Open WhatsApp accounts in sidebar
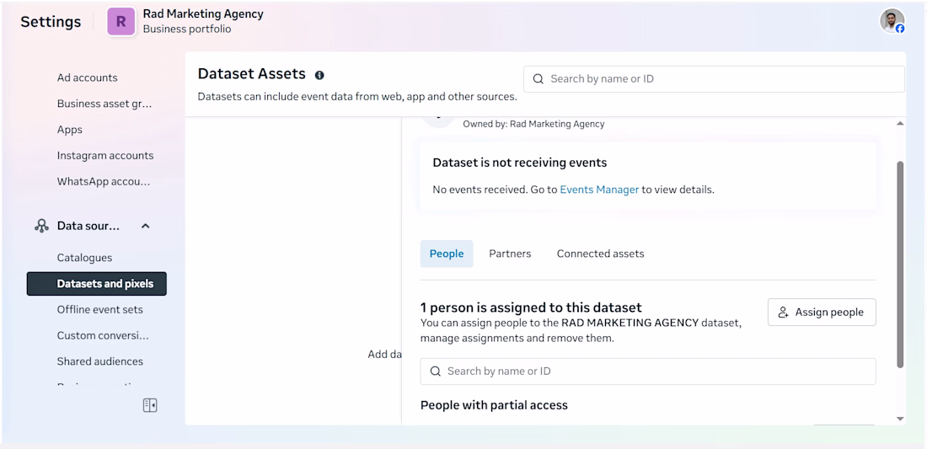This screenshot has width=927, height=449. pos(104,181)
